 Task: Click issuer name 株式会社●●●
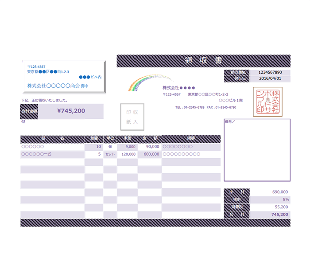(x=179, y=88)
